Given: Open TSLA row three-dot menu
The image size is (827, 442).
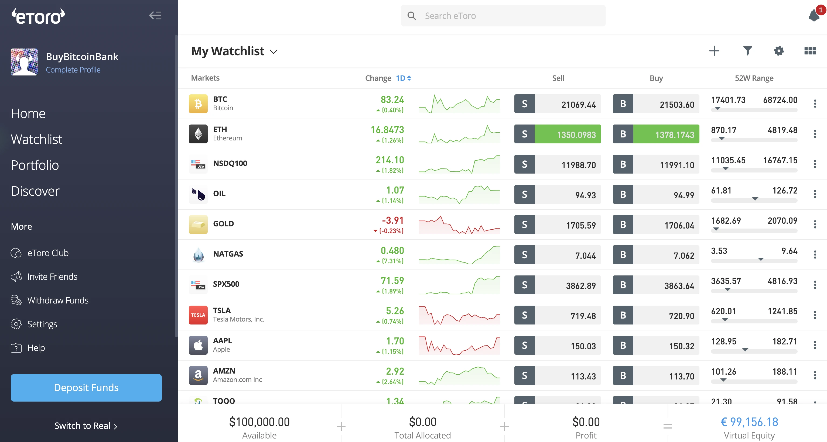Looking at the screenshot, I should tap(815, 315).
